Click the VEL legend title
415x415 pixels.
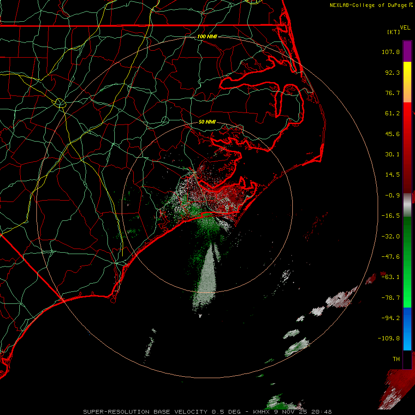pos(405,28)
